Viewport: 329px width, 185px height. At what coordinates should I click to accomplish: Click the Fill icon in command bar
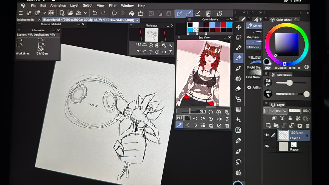pos(132,13)
